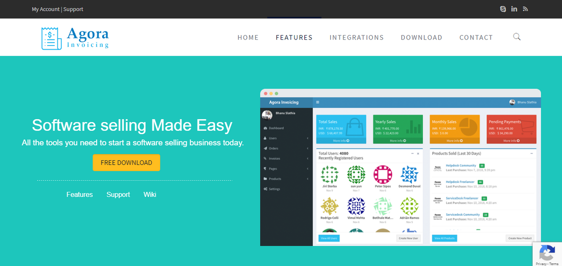
Task: Click the 'Software selling Made Easy' heading
Action: 132,125
